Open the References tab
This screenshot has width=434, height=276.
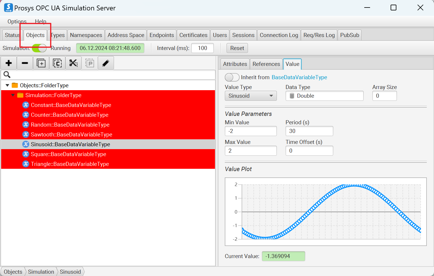[x=266, y=64]
